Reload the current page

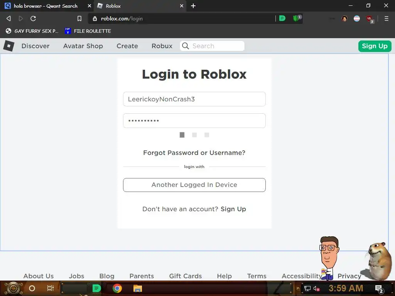point(33,18)
